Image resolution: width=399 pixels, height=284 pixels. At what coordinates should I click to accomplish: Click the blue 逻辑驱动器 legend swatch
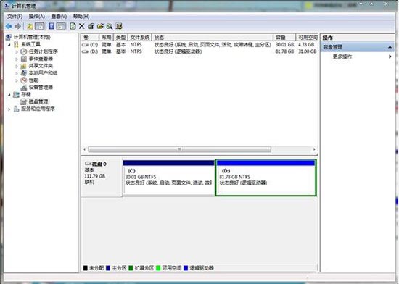click(186, 268)
